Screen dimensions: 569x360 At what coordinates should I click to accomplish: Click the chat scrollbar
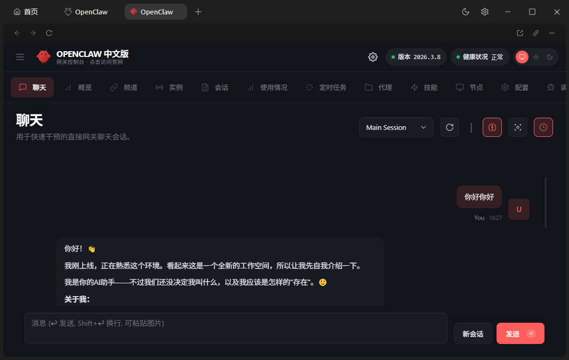click(546, 202)
